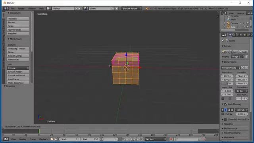Viewport: 254px width, 143px height.
Task: Click the Blender logo in the info header
Action: 147,8
